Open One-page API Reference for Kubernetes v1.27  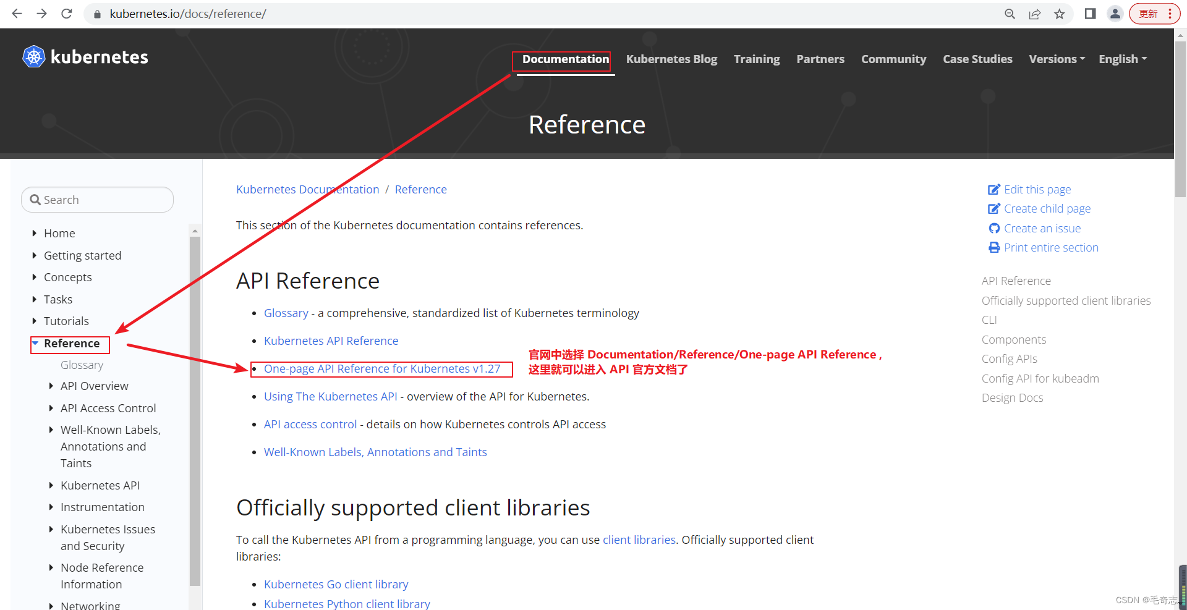click(x=382, y=368)
